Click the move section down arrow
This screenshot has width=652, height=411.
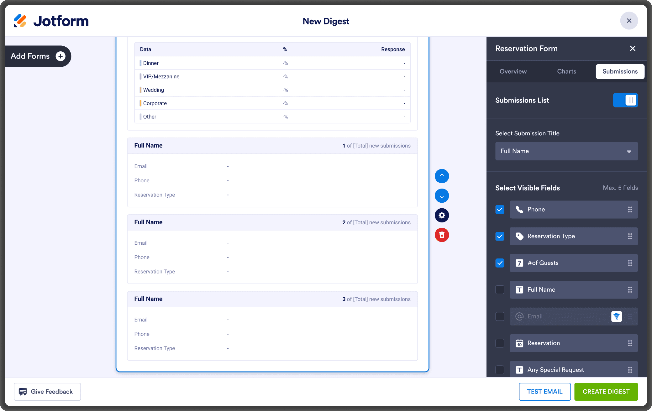[x=442, y=196]
